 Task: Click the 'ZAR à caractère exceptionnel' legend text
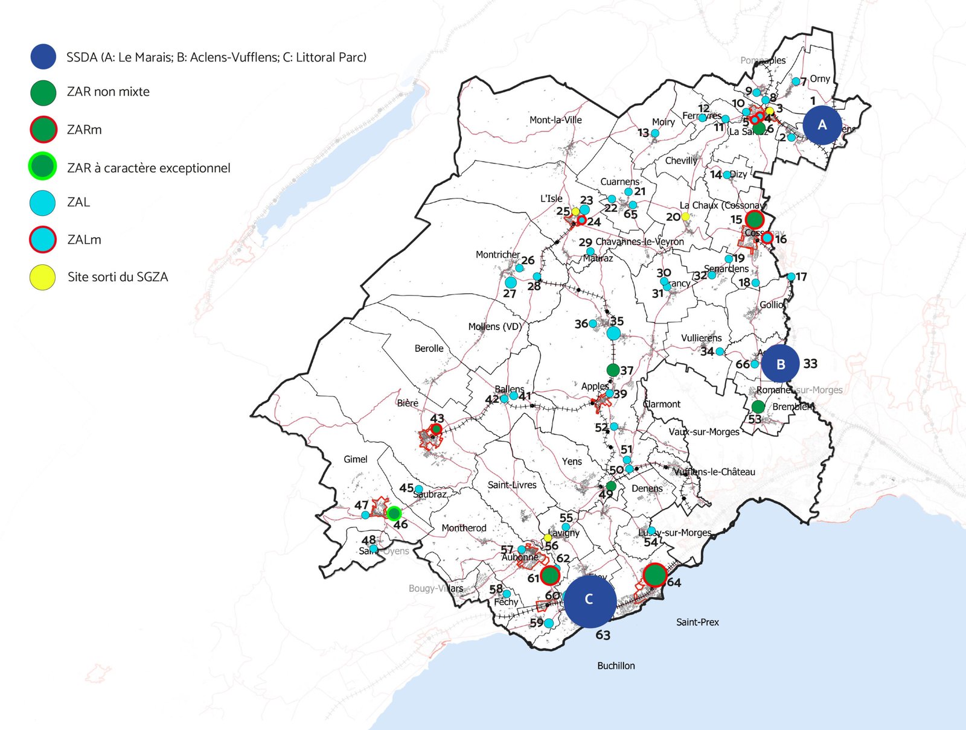149,168
